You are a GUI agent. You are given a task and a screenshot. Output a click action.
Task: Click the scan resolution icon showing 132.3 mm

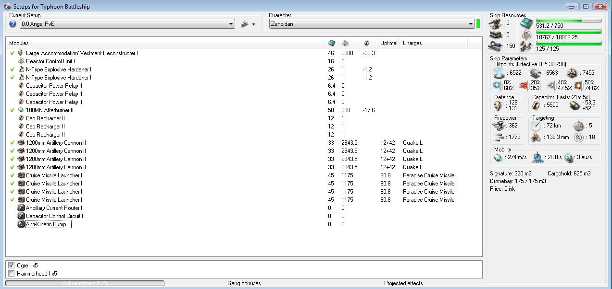click(536, 138)
